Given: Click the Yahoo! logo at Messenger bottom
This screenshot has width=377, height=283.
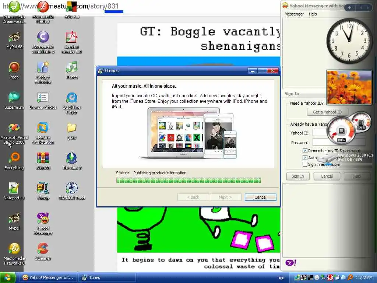Looking at the screenshot, I should coord(291,262).
